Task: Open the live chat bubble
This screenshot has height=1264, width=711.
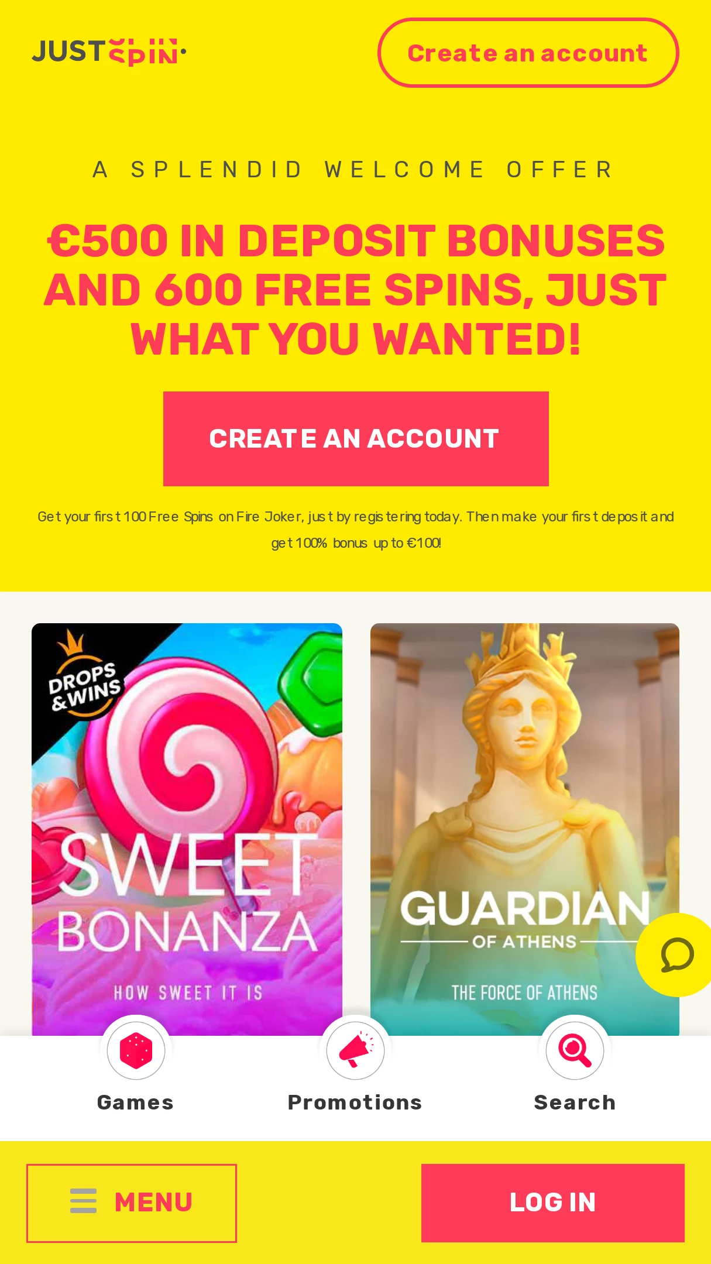Action: point(676,954)
